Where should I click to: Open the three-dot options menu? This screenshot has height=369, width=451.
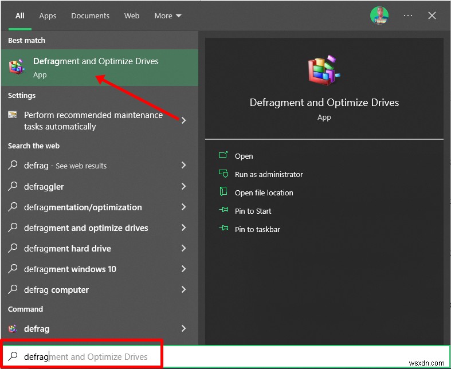408,15
